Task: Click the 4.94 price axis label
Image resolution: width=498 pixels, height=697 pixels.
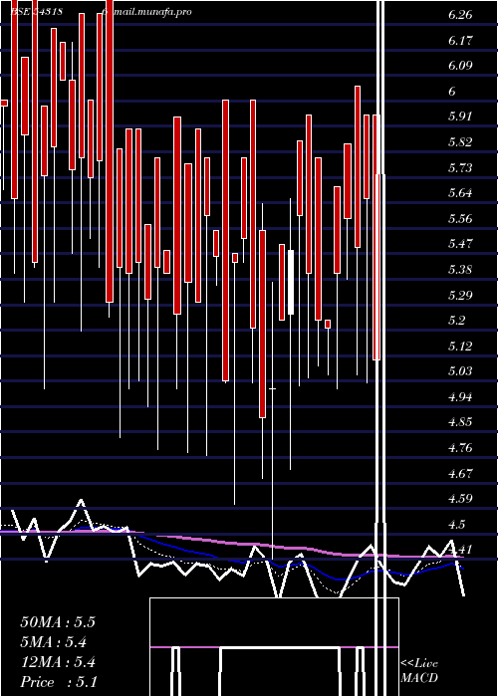Action: click(x=460, y=396)
